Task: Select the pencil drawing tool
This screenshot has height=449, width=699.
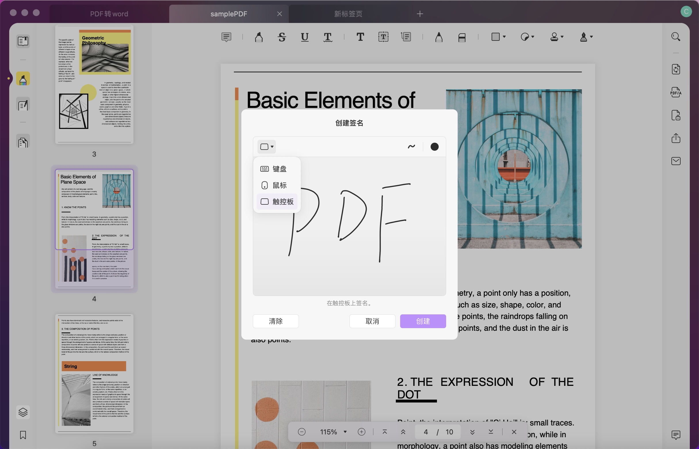Action: (x=439, y=37)
